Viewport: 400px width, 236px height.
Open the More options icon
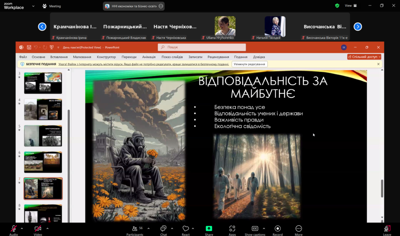[x=299, y=229]
